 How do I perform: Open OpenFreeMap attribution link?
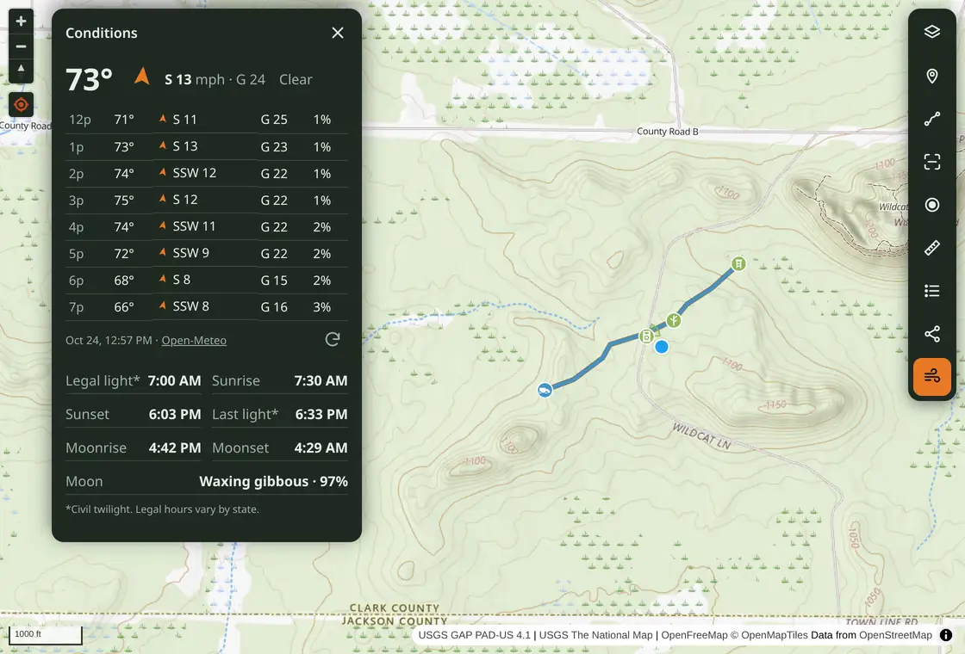click(694, 635)
